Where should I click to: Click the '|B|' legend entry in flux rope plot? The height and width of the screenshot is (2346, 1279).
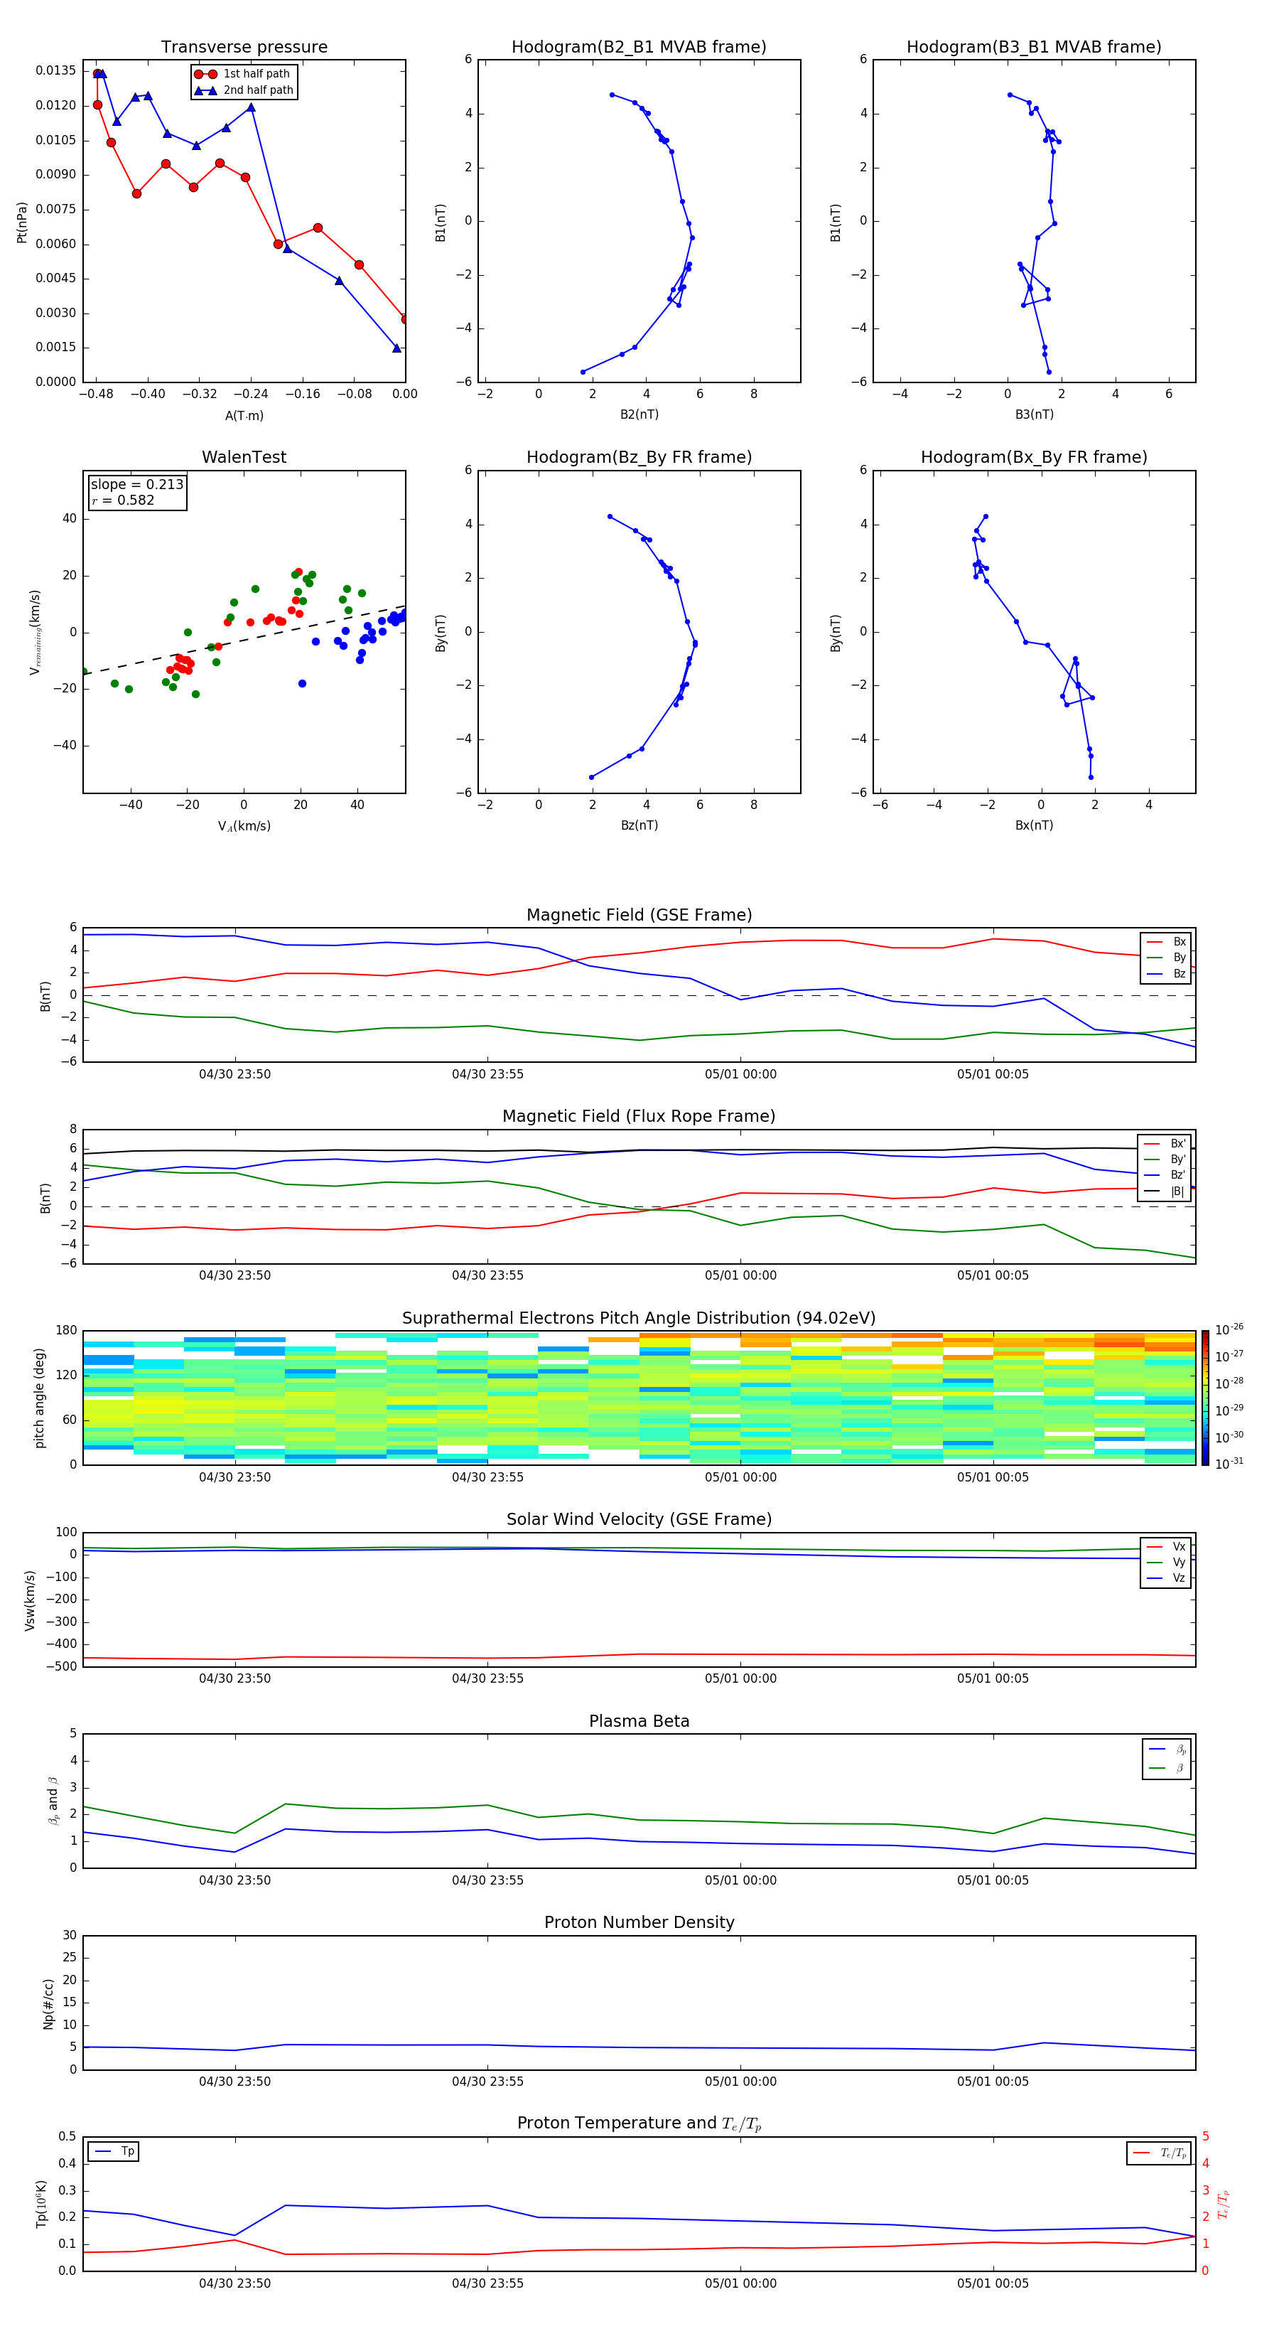1165,1191
